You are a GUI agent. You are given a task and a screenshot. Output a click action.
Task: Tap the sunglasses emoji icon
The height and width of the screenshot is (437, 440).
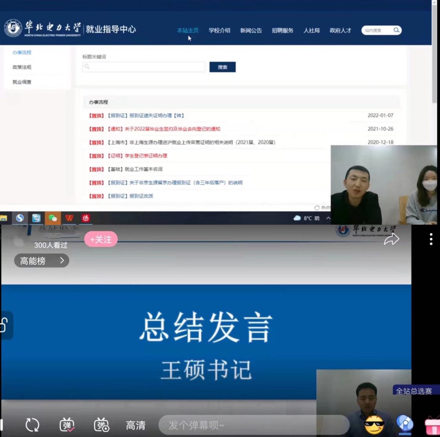click(x=374, y=425)
